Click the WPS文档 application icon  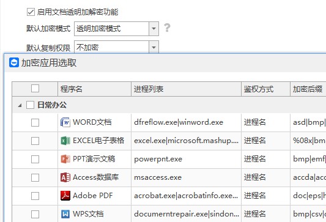pyautogui.click(x=65, y=214)
